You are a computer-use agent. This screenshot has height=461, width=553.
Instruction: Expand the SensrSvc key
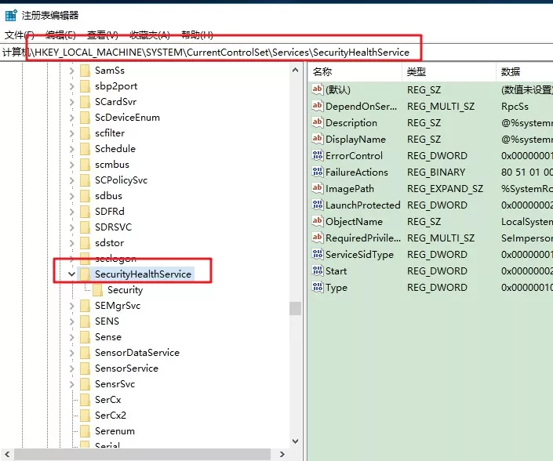point(71,384)
